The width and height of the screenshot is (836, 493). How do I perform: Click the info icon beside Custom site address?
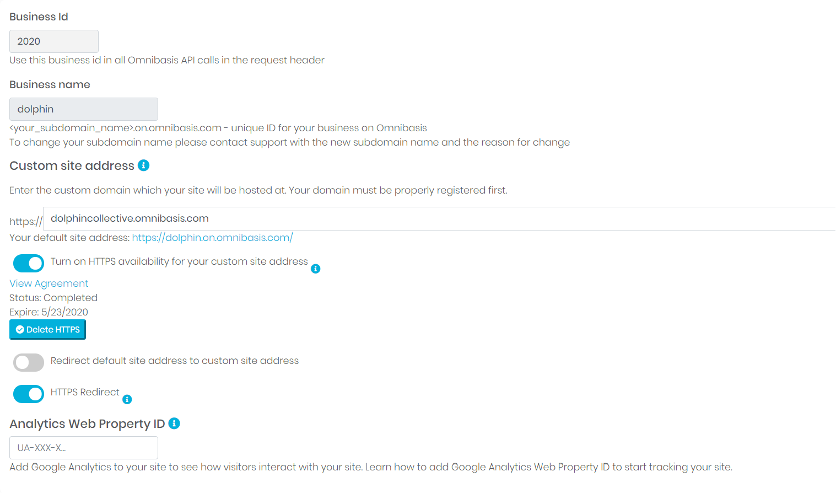click(x=144, y=165)
